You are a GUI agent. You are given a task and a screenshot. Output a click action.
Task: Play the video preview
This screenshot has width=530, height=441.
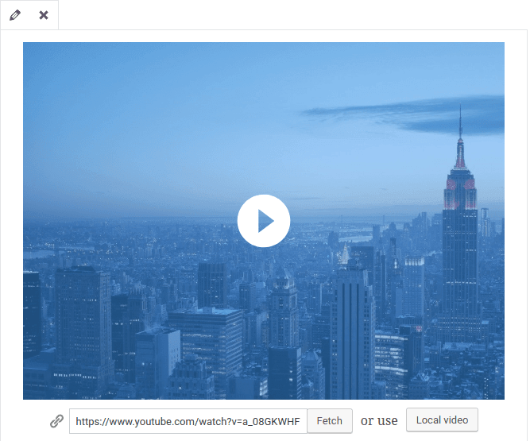point(264,221)
